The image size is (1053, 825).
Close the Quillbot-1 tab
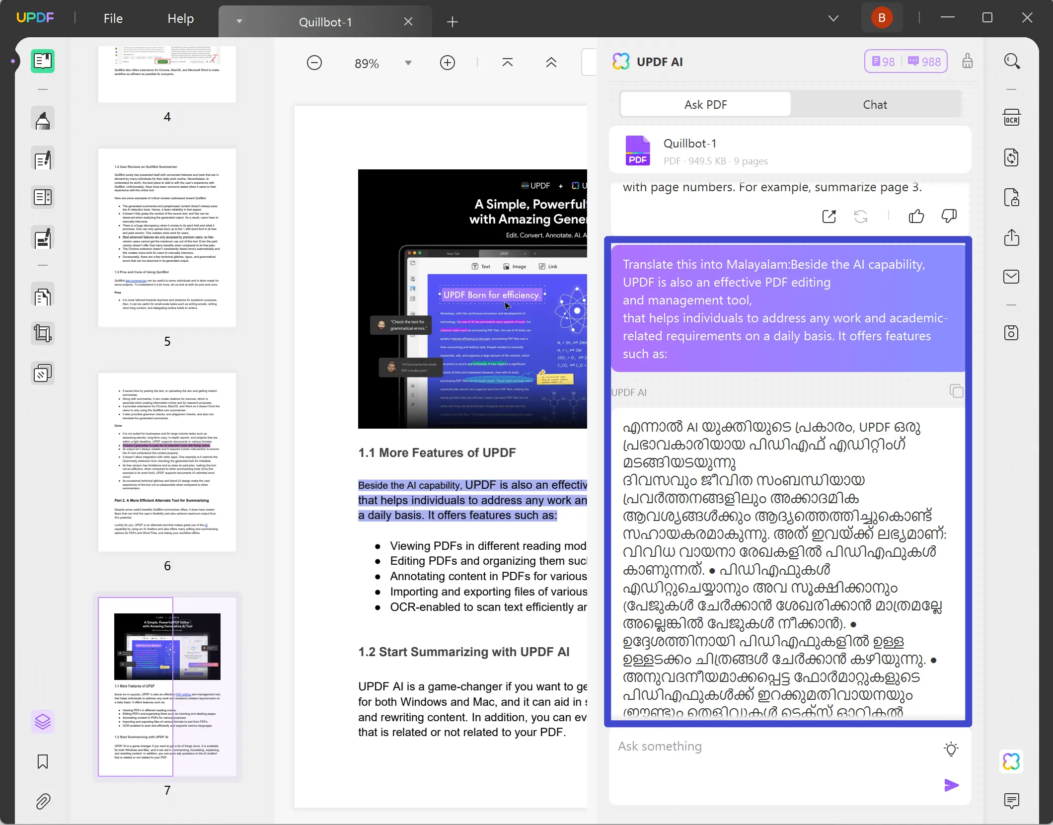[408, 22]
